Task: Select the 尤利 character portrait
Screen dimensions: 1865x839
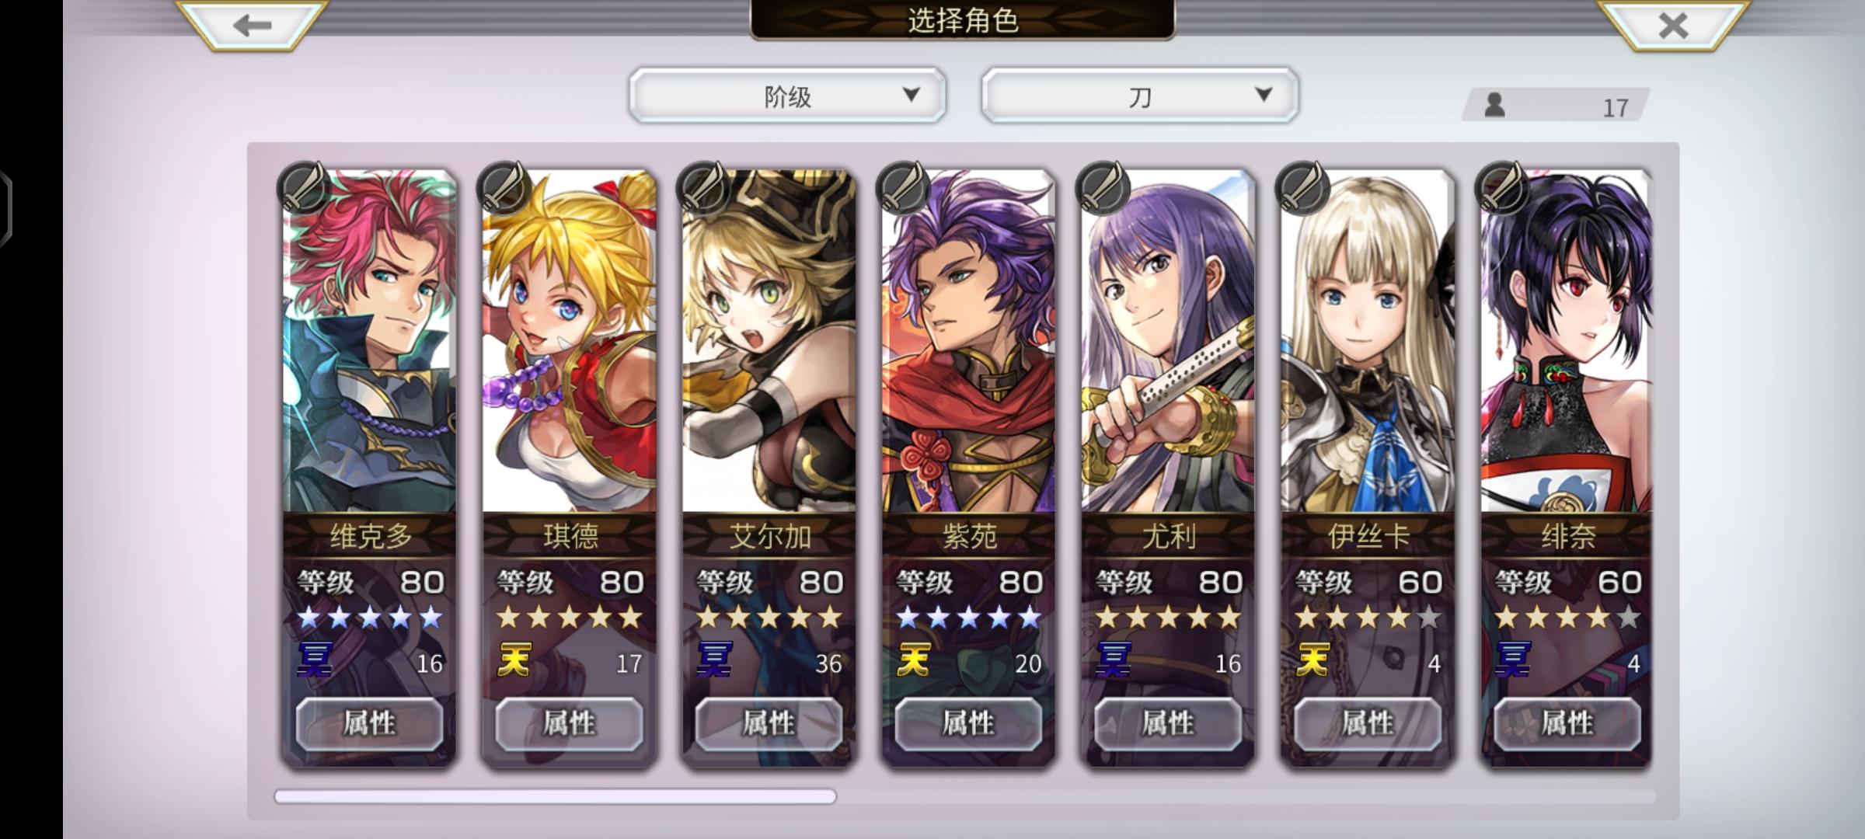Action: point(1168,342)
